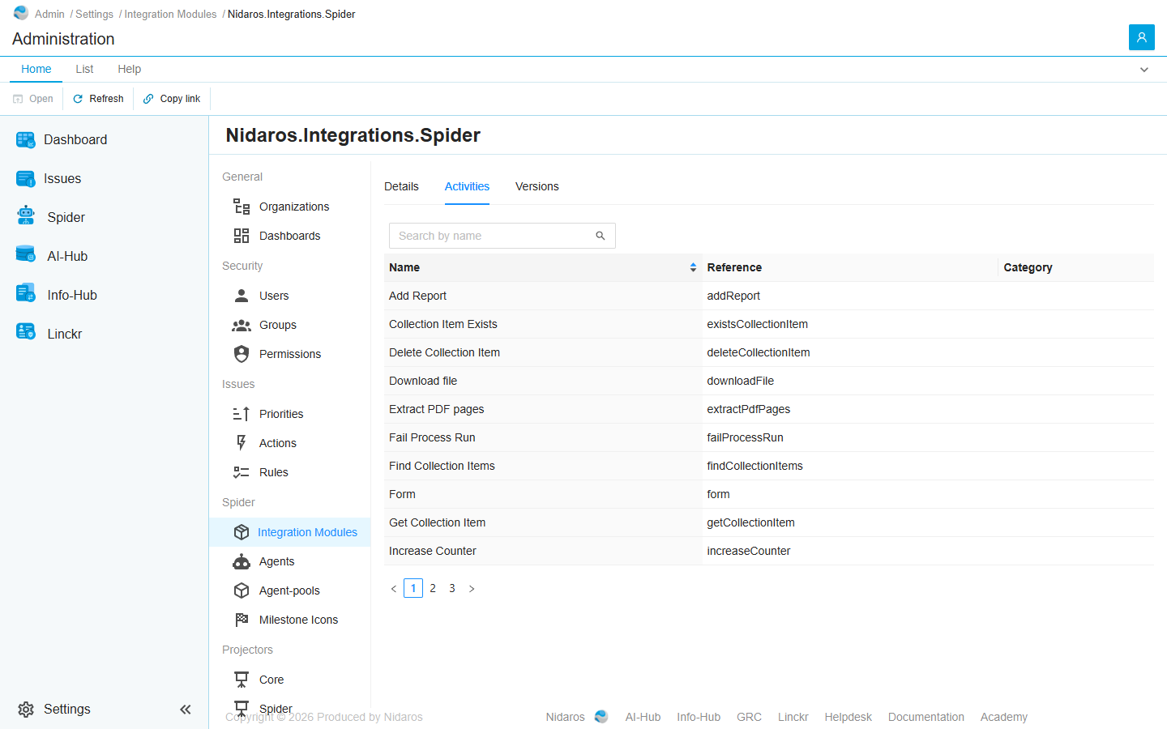Screen dimensions: 1167x729
Task: Click the Admin breadcrumb link
Action: (49, 14)
